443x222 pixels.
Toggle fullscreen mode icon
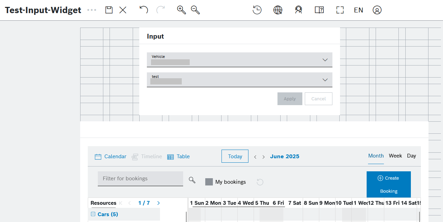(340, 10)
